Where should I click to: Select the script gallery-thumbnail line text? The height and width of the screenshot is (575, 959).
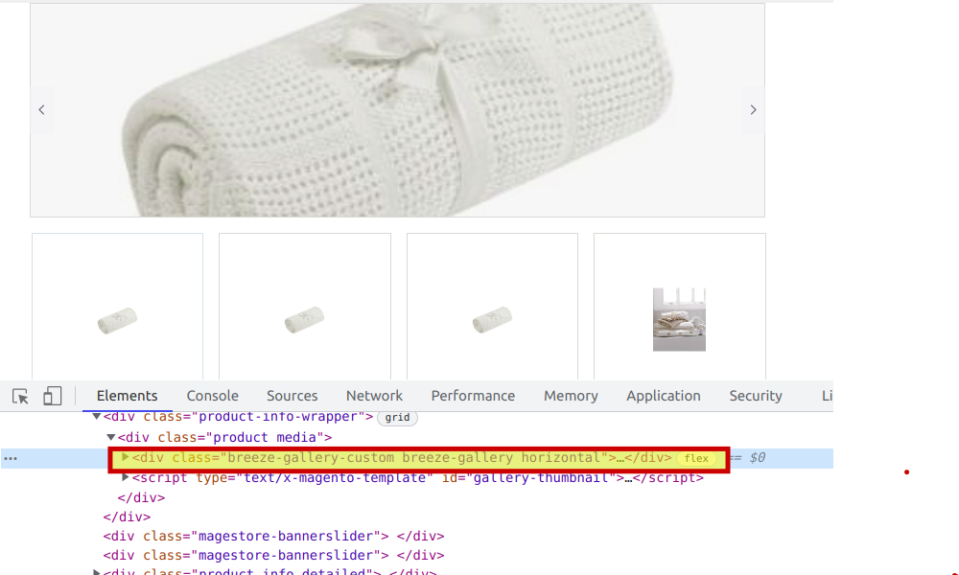coord(418,478)
